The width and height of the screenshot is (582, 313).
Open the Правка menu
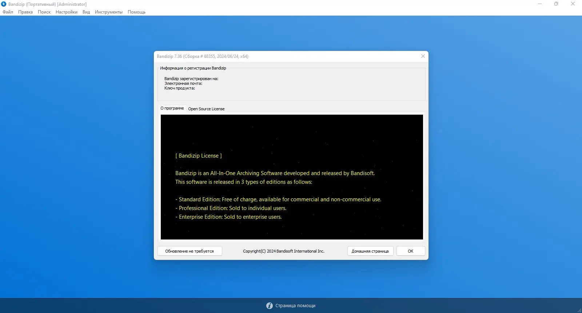(x=25, y=12)
